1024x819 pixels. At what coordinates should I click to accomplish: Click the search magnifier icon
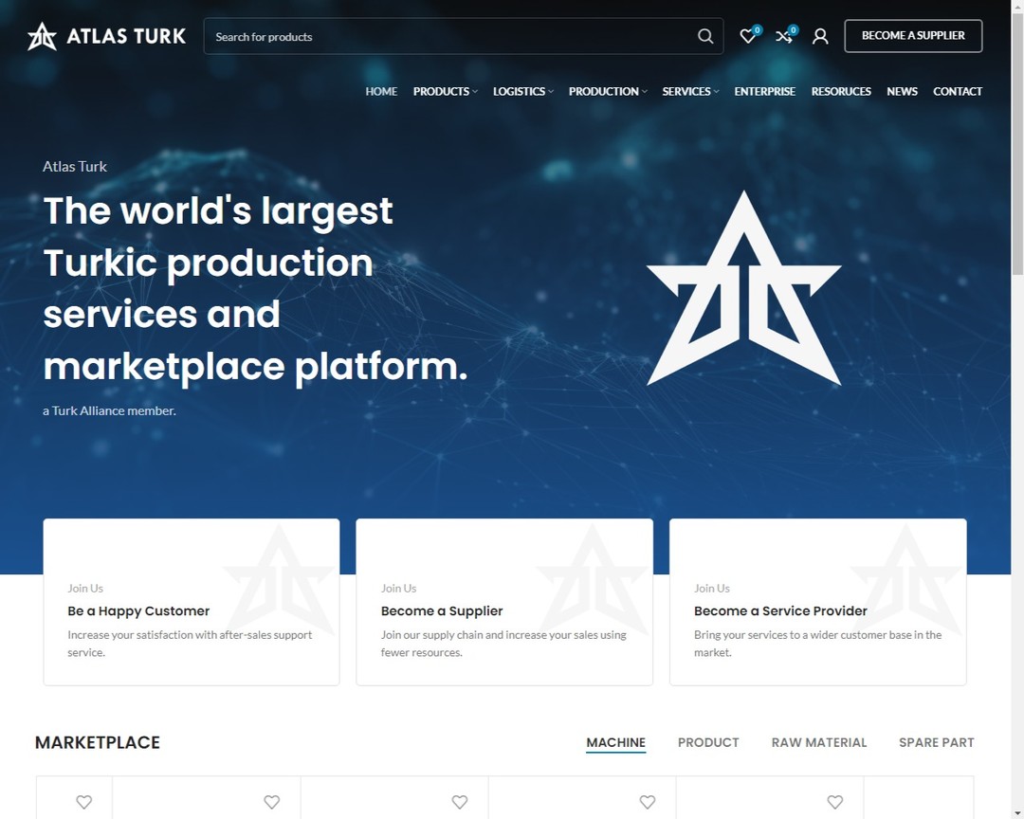pyautogui.click(x=705, y=36)
